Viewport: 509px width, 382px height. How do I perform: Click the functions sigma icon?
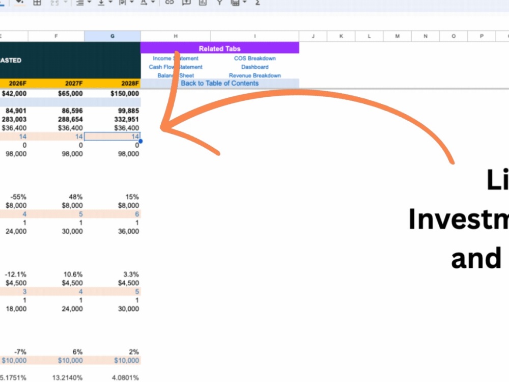point(258,2)
